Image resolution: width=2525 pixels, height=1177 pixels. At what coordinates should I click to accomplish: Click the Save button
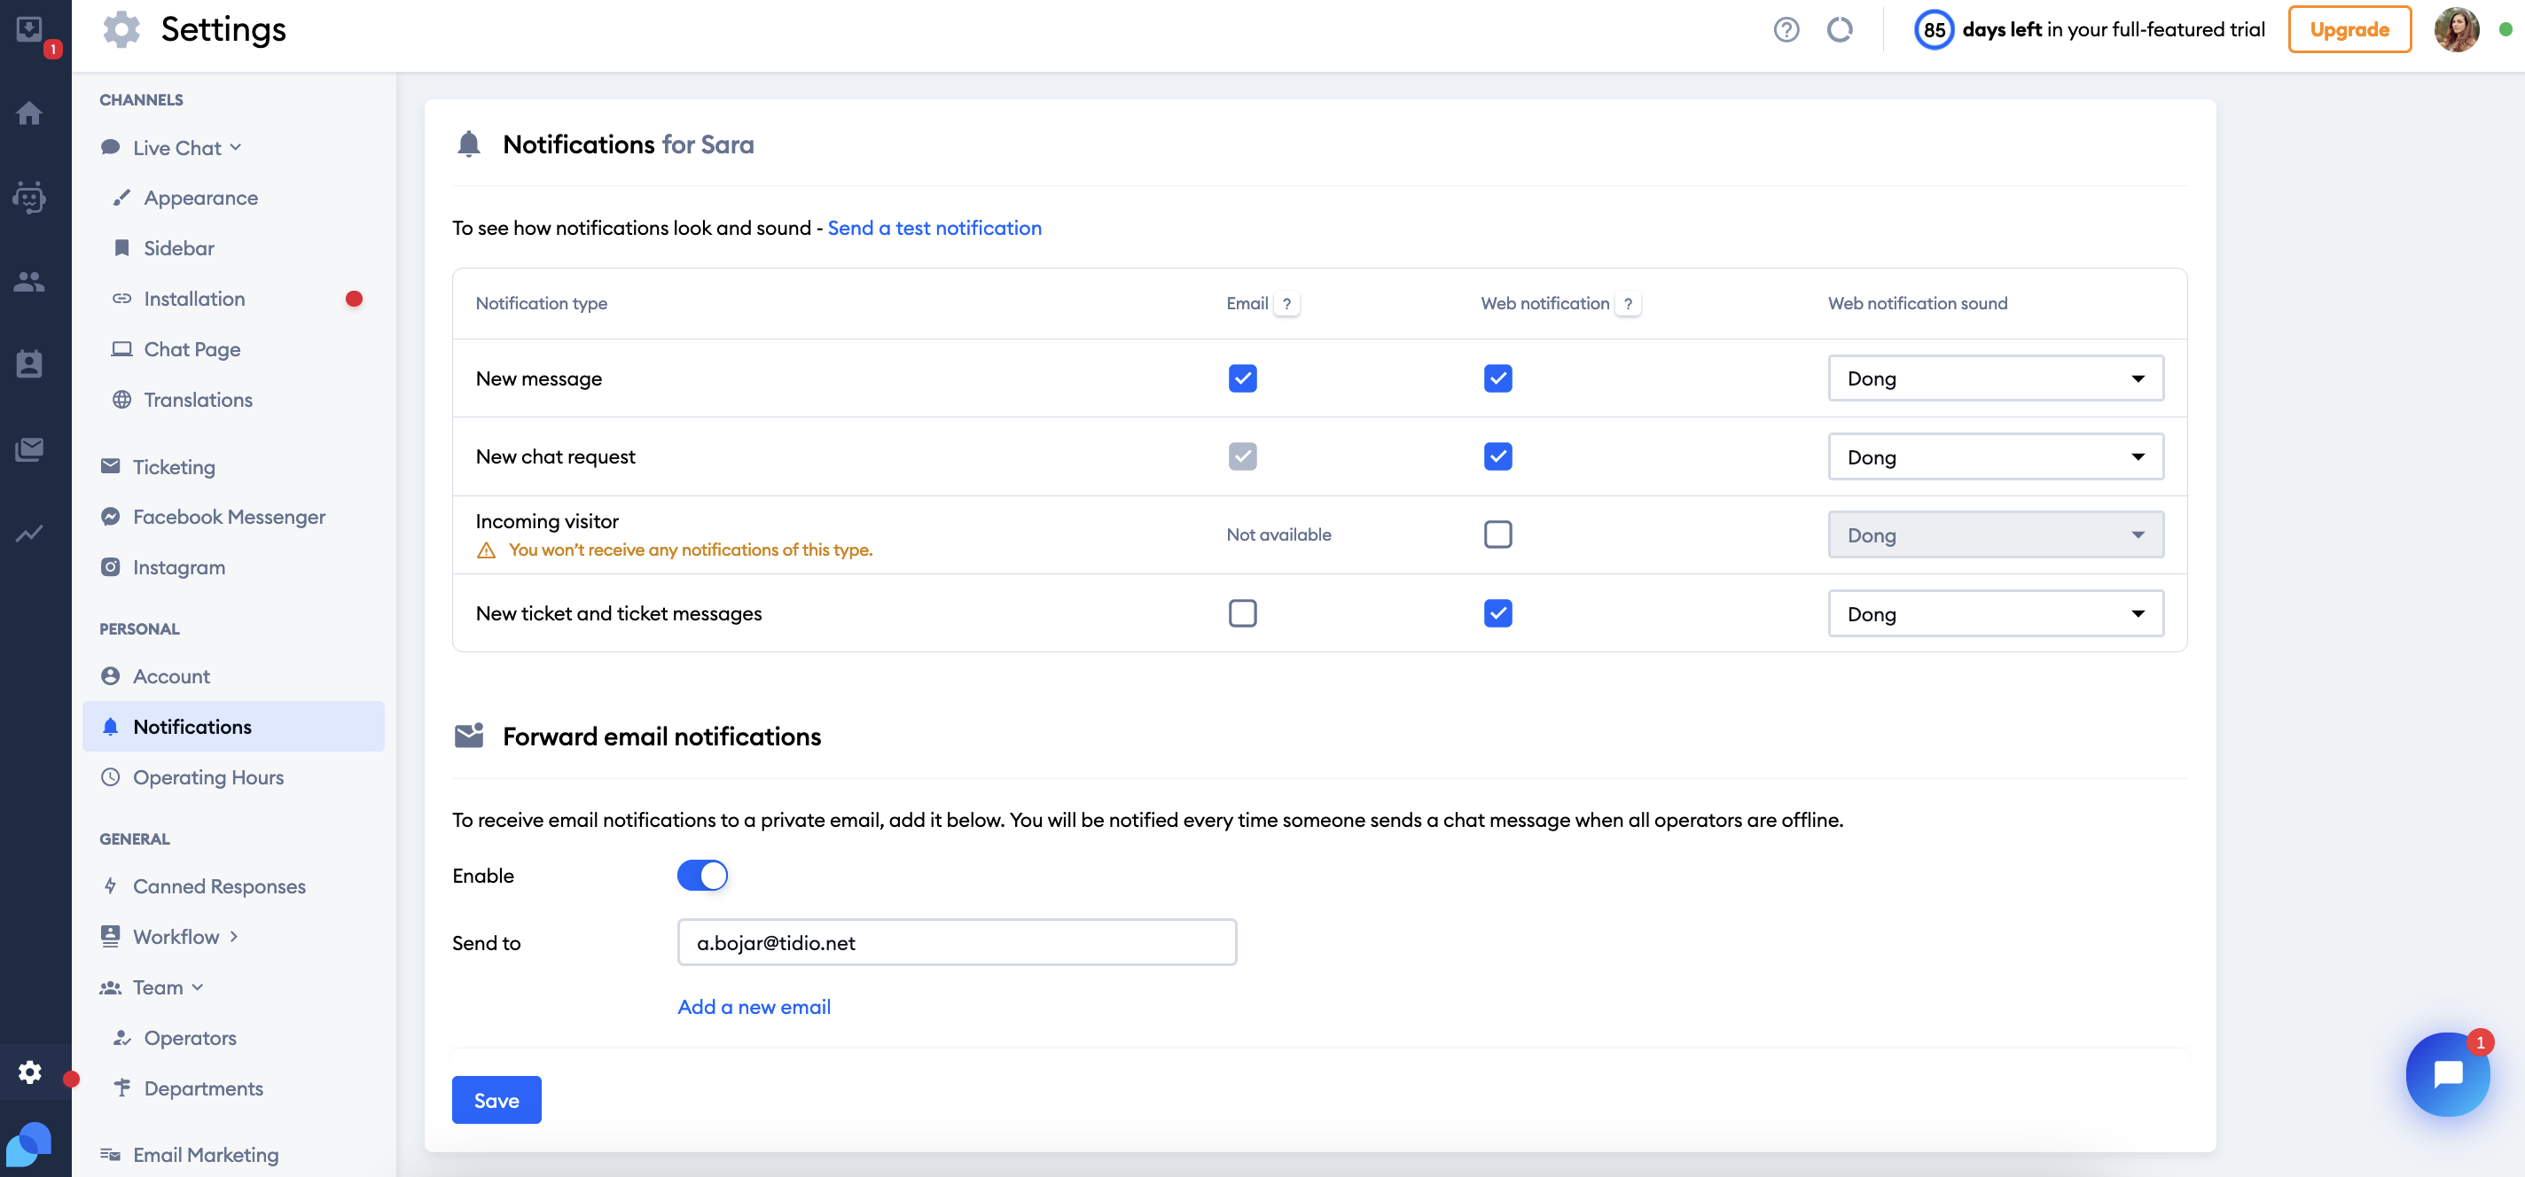496,1100
